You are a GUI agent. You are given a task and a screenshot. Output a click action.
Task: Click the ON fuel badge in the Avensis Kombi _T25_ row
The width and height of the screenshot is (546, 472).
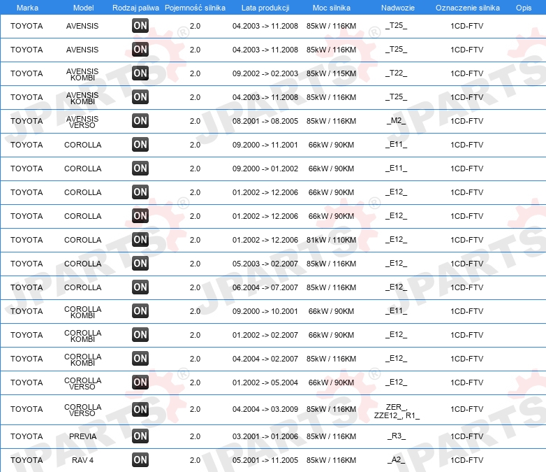(x=140, y=97)
